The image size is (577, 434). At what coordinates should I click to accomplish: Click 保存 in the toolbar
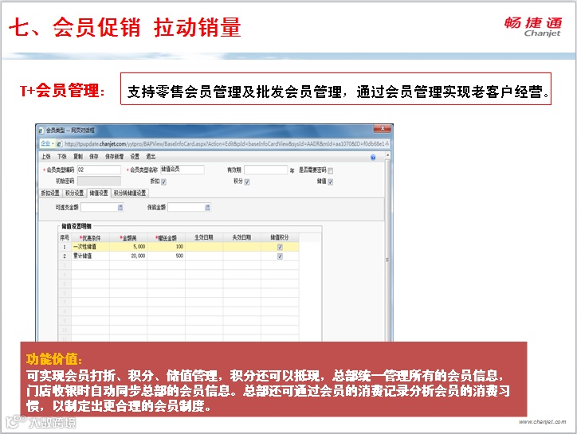click(x=94, y=157)
